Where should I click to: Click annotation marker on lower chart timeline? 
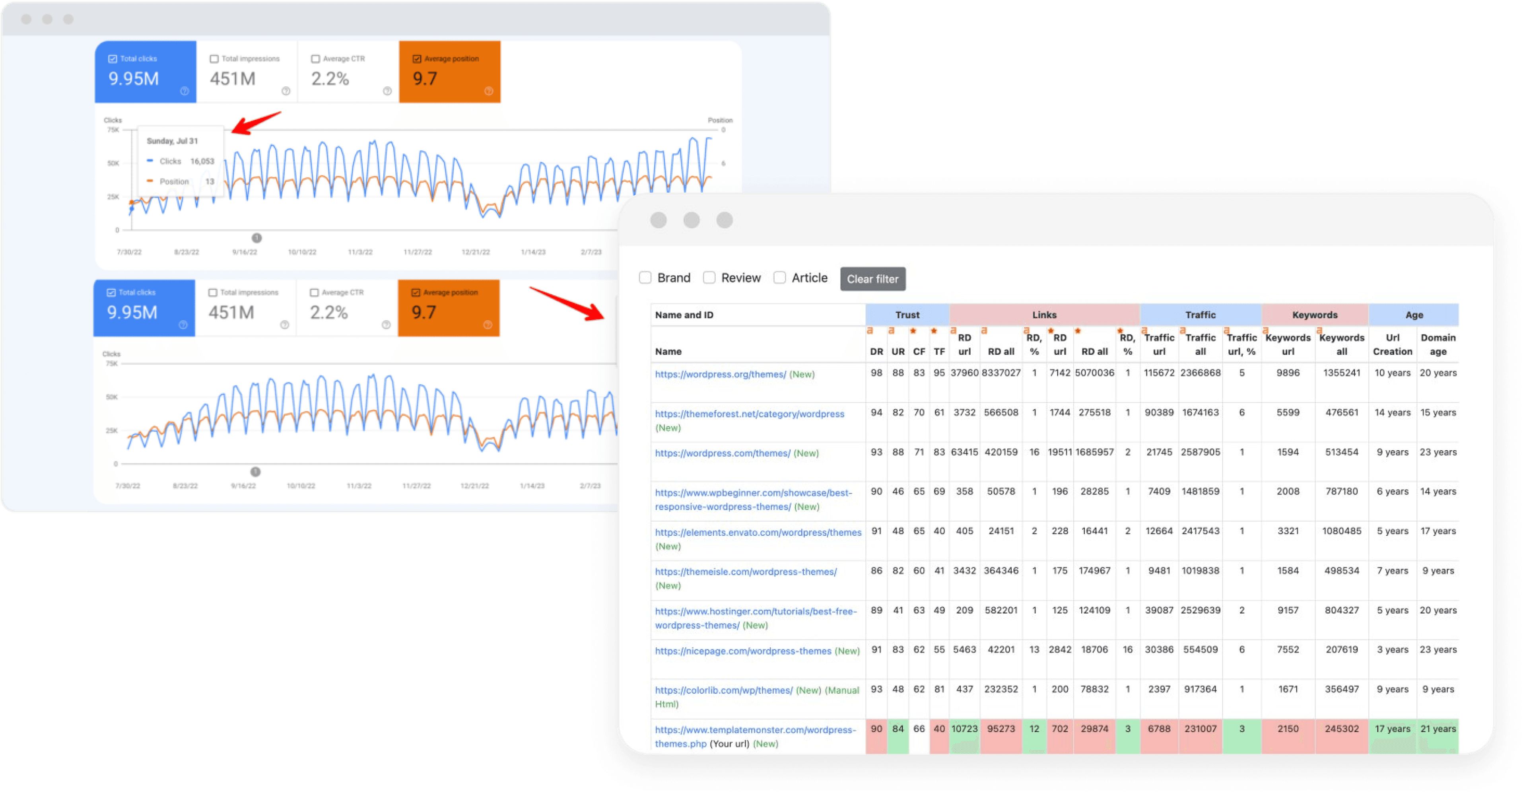pos(255,471)
